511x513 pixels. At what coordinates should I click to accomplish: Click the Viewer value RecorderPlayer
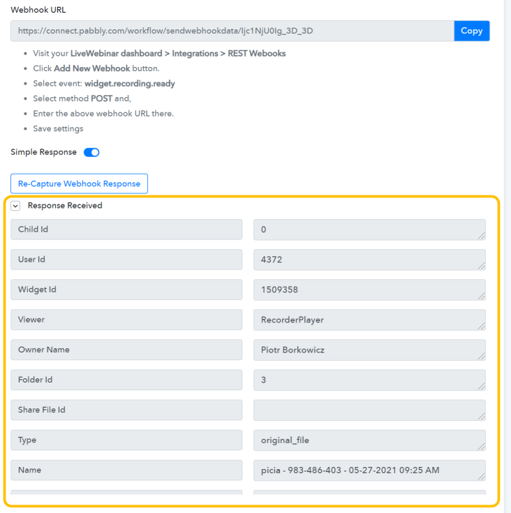369,320
